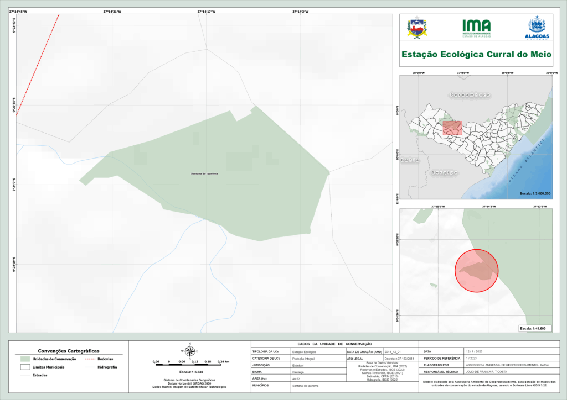Click the red rectangle on Alagoas overview map
The width and height of the screenshot is (567, 400).
point(452,128)
